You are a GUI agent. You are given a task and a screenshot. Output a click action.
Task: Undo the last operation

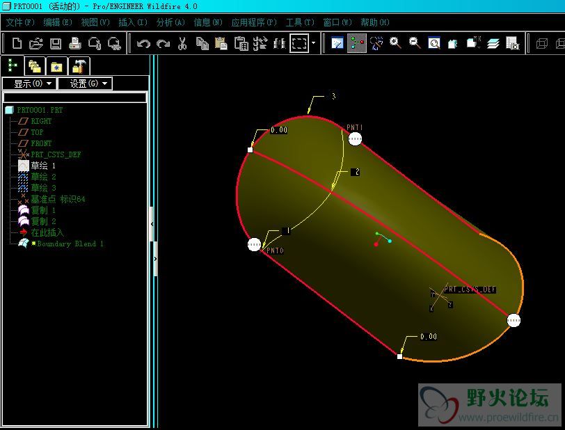(143, 44)
